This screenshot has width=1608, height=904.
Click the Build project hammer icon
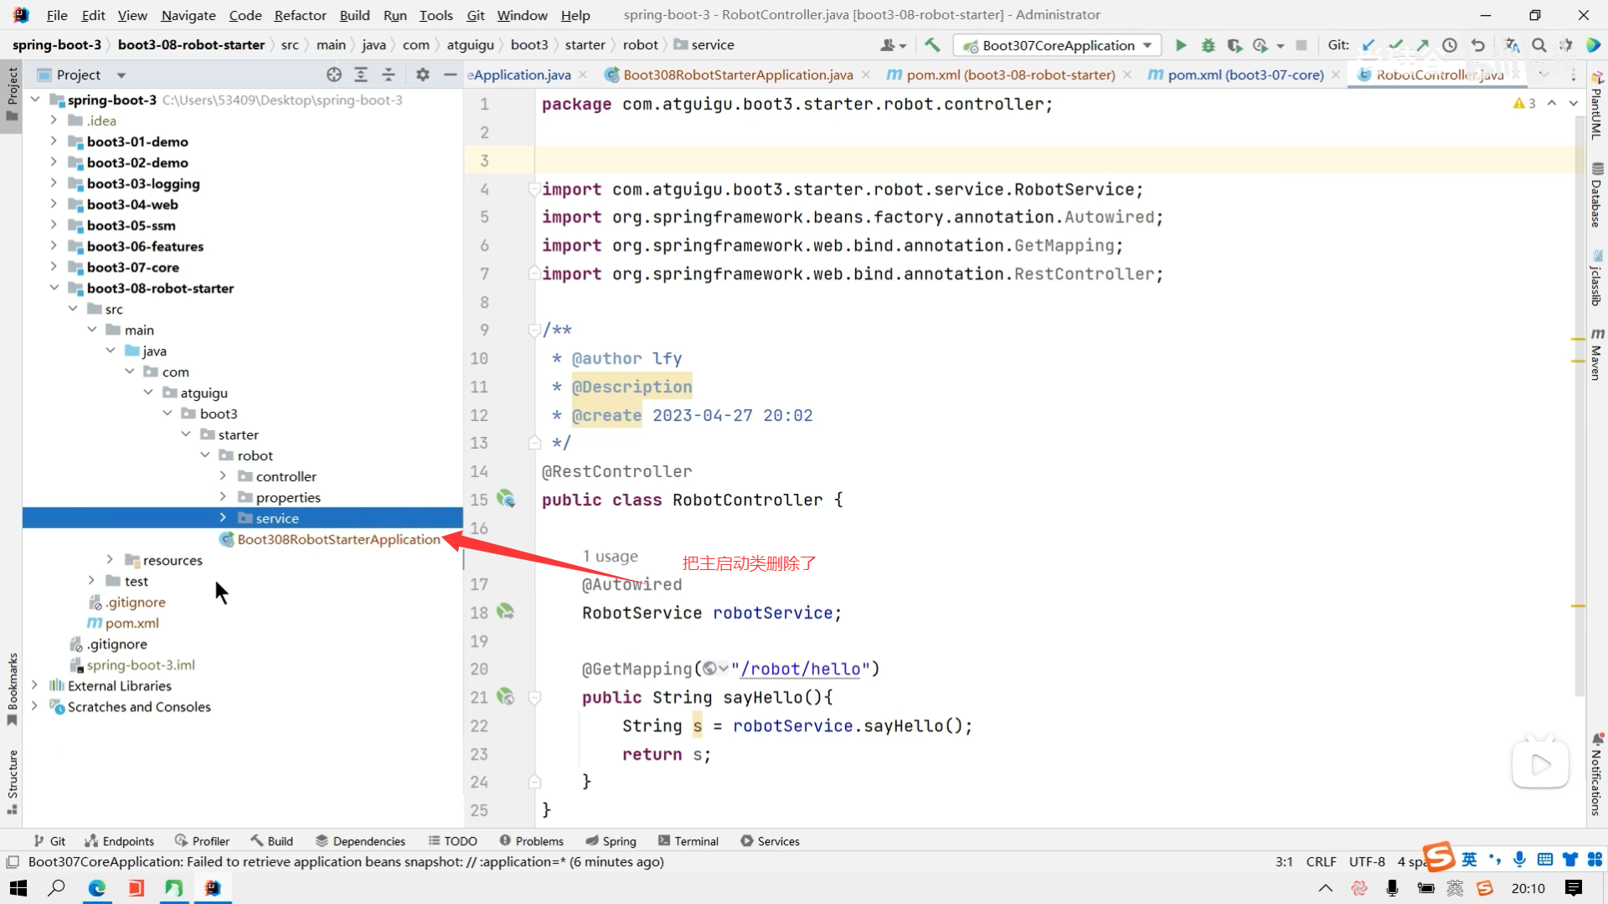click(932, 45)
